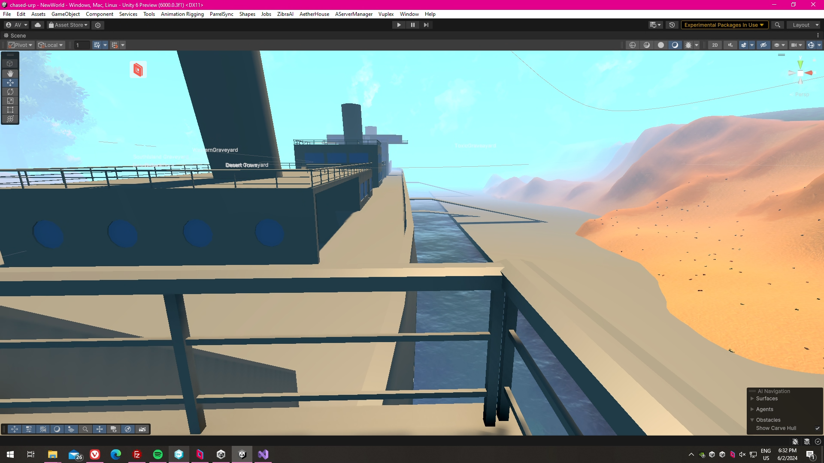Open the Unity Cloud icon
Screen dimensions: 824x463
(38, 25)
